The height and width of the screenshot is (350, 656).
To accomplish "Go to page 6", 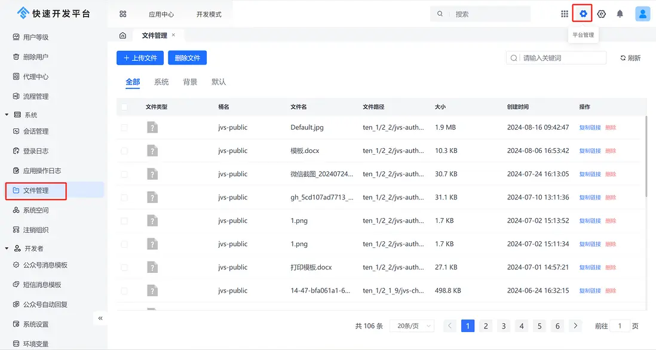I will pos(557,326).
